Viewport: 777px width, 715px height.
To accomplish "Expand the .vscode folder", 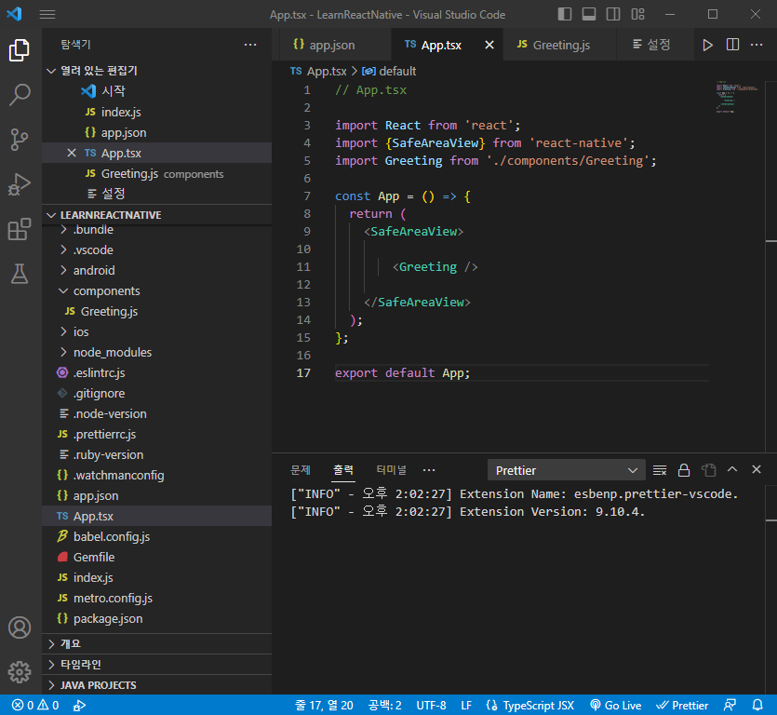I will 156,250.
